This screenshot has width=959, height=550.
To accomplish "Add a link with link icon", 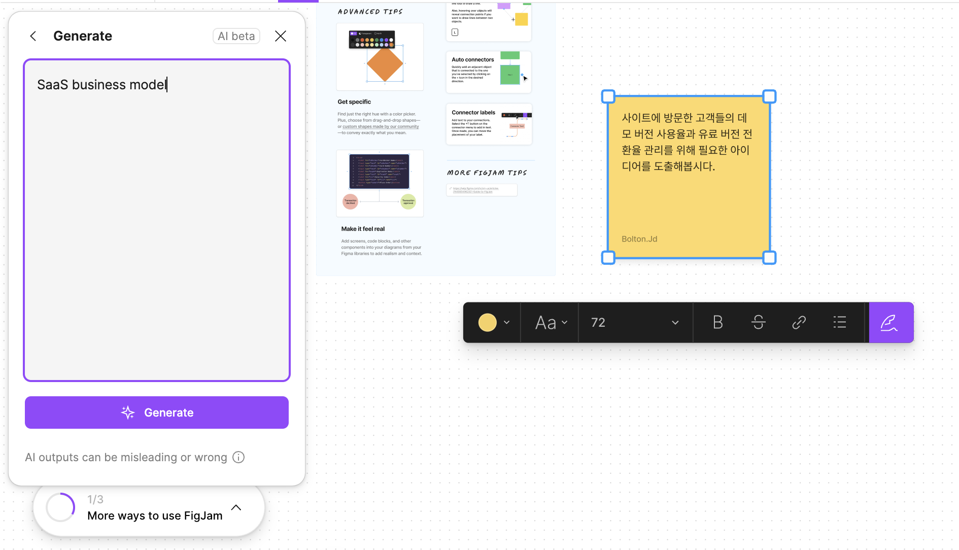I will [799, 323].
